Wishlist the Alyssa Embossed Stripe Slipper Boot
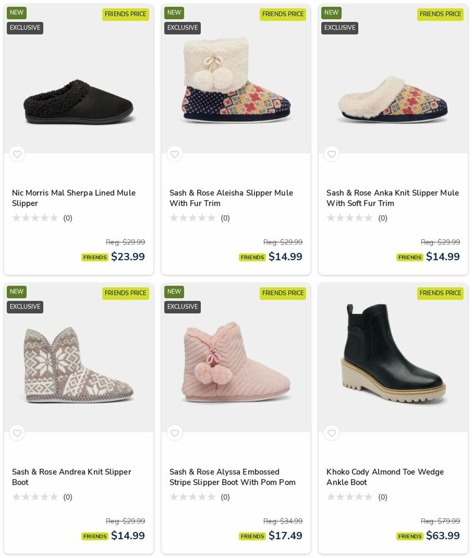 click(174, 433)
